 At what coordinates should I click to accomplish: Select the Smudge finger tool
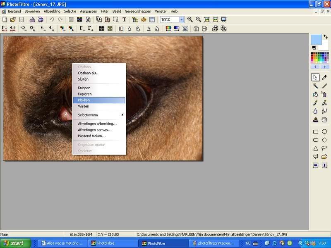point(324,111)
